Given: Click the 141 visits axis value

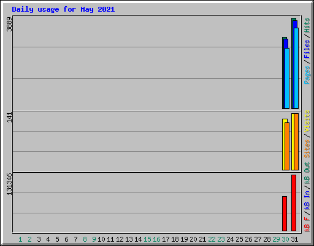Looking at the screenshot, I should [9, 117].
